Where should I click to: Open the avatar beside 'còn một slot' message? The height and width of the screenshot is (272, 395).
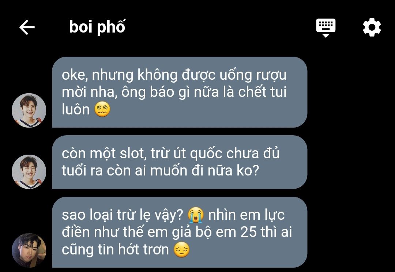[29, 172]
